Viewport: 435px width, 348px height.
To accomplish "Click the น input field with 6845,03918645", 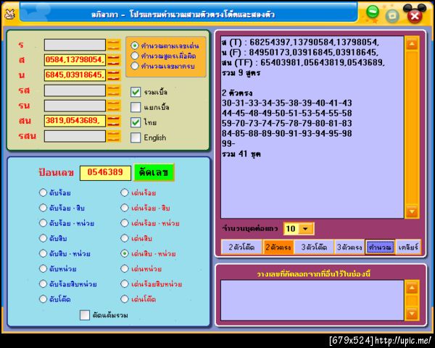I will click(x=75, y=75).
